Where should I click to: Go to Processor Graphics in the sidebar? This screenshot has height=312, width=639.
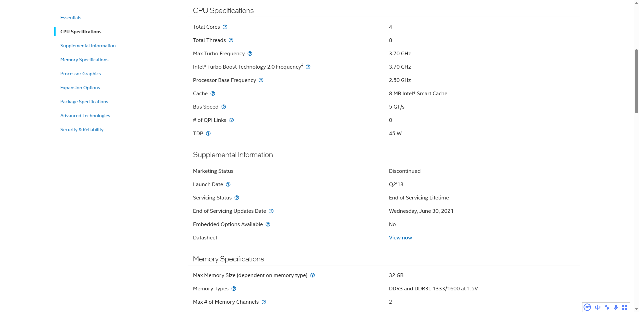click(x=81, y=74)
